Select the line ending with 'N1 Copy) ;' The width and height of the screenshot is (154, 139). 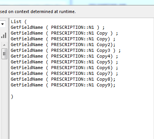(63, 39)
